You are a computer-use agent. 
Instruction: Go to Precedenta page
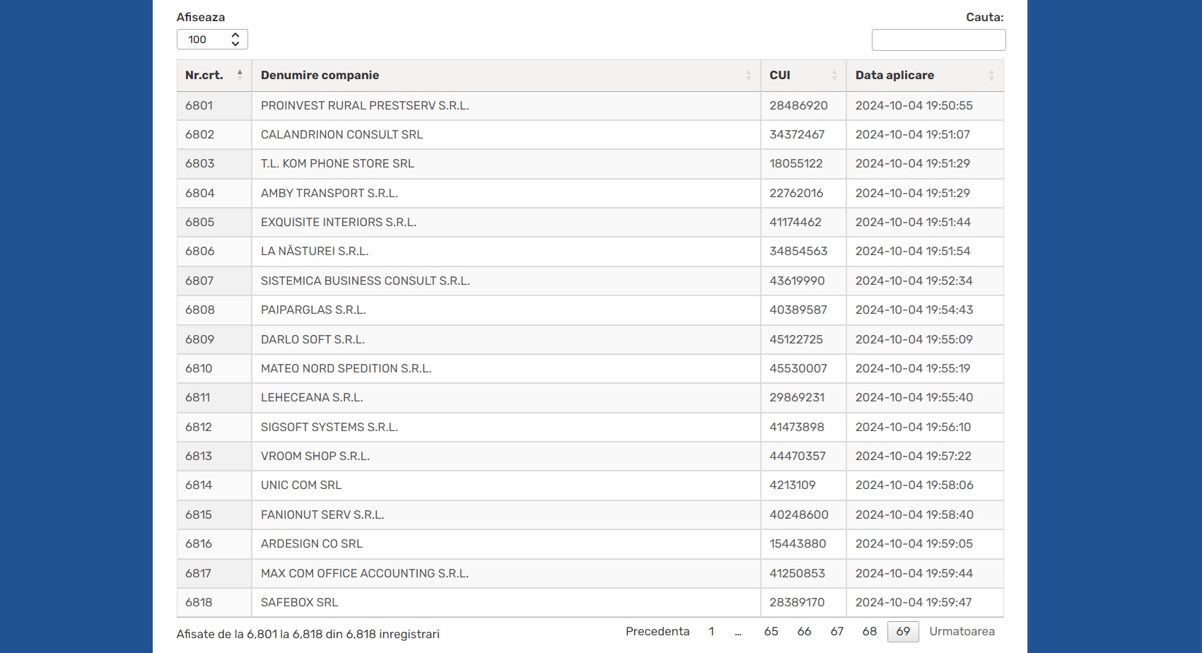coord(658,632)
